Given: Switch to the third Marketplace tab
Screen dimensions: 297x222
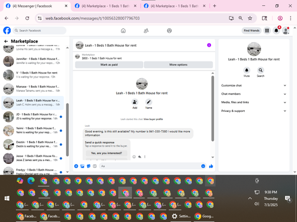Looking at the screenshot, I should click(x=175, y=6).
